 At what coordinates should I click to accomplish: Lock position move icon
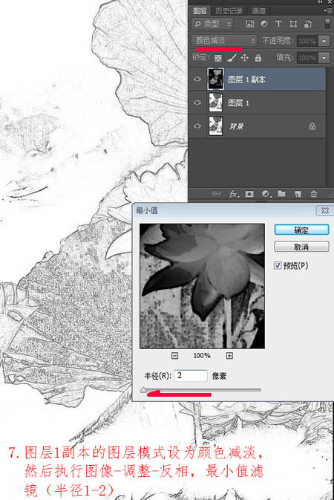tap(244, 58)
